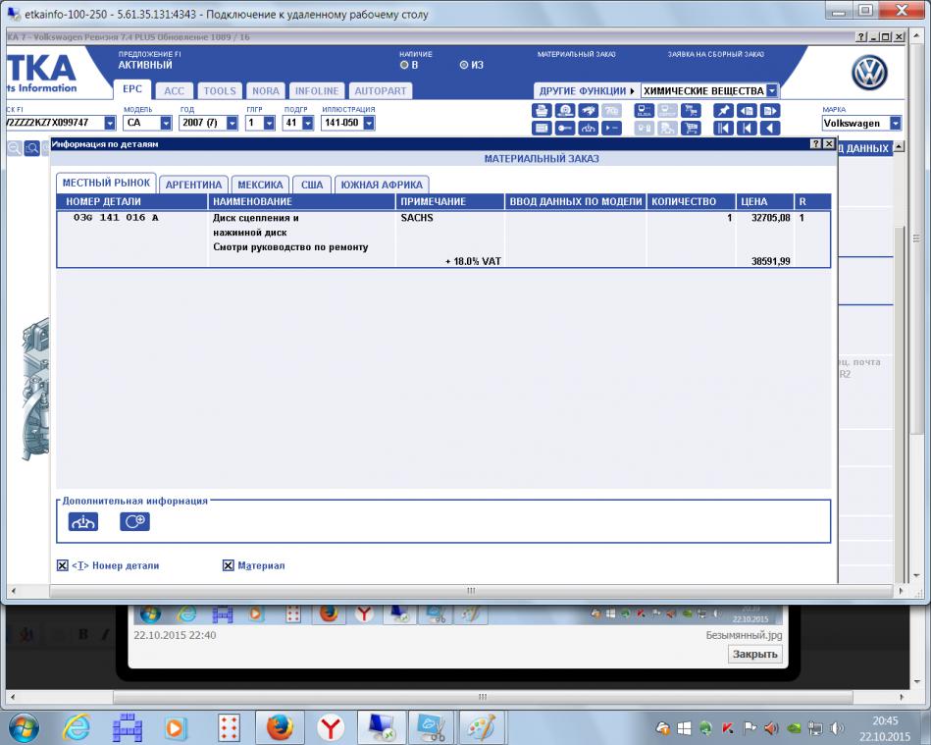The width and height of the screenshot is (931, 745).
Task: Open the shopping cart icon in the toolbar
Action: pyautogui.click(x=691, y=128)
